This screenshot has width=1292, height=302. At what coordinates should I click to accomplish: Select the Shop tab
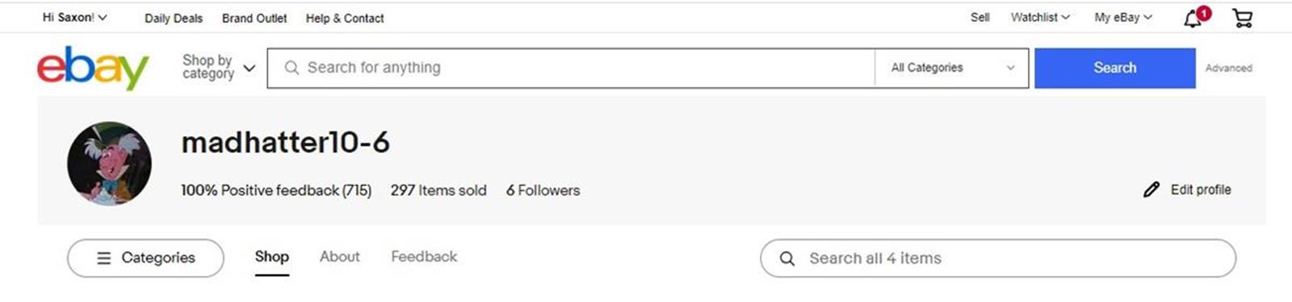[x=272, y=257]
